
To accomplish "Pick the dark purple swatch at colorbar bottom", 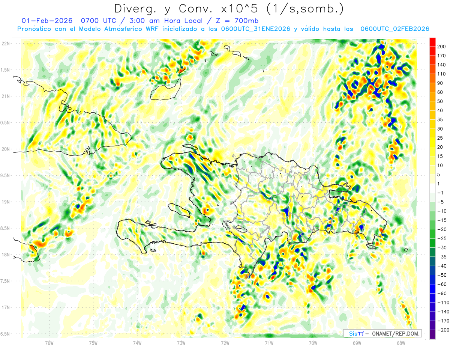I will [x=432, y=334].
